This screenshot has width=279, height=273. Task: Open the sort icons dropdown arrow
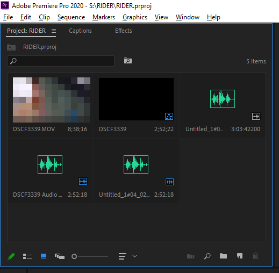134,256
